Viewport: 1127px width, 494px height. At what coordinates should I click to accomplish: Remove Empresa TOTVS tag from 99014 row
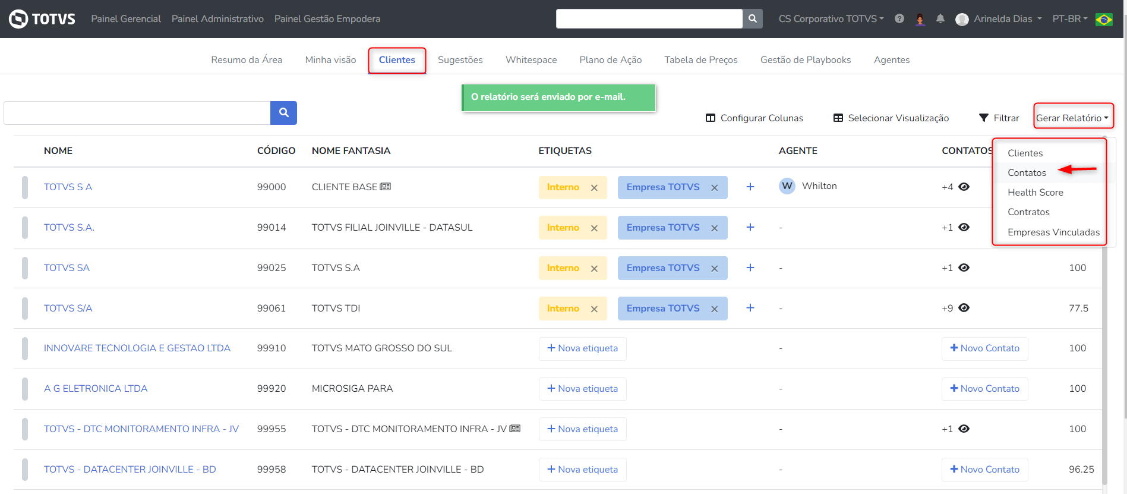tap(715, 228)
